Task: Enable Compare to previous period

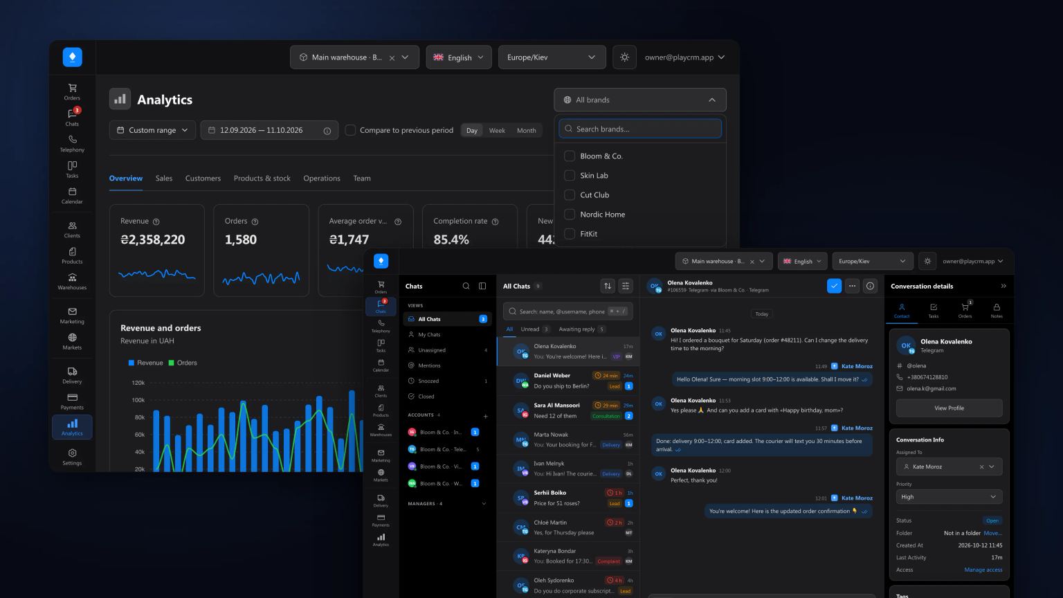Action: [351, 130]
